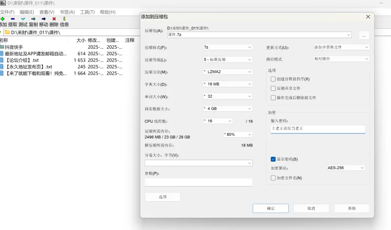Click the Info (信息) toolbar icon
The image size is (391, 230).
[x=65, y=19]
